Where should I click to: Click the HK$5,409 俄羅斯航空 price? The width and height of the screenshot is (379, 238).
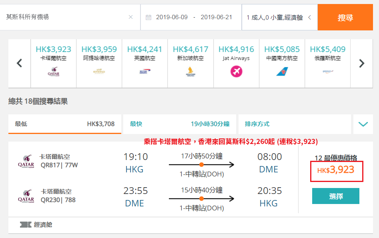coord(328,49)
